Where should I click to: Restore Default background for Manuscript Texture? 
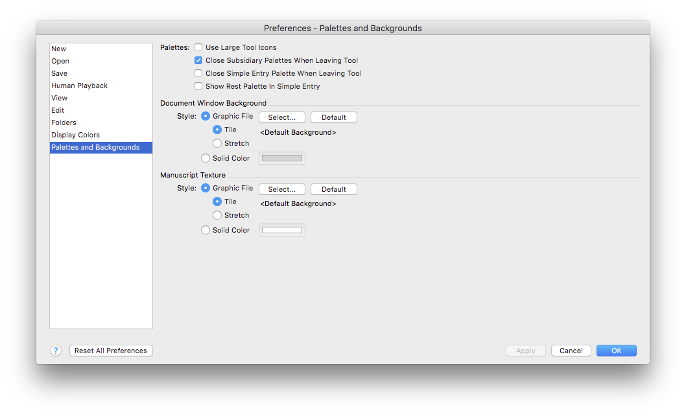pyautogui.click(x=333, y=189)
